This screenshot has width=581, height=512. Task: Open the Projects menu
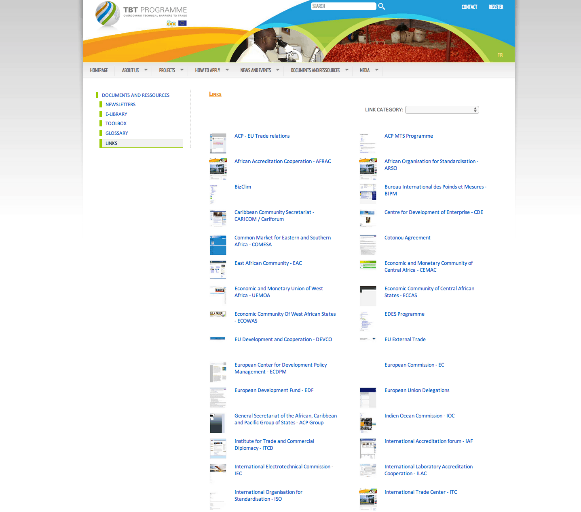[x=167, y=70]
